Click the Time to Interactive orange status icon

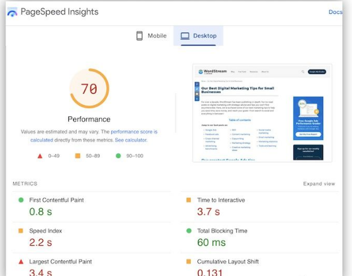click(x=188, y=200)
